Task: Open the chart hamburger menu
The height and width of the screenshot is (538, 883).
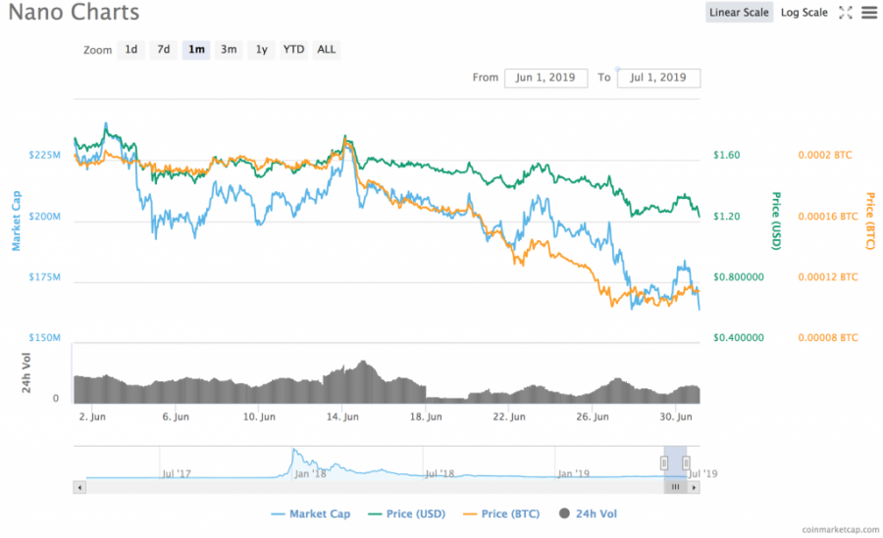Action: [x=869, y=13]
